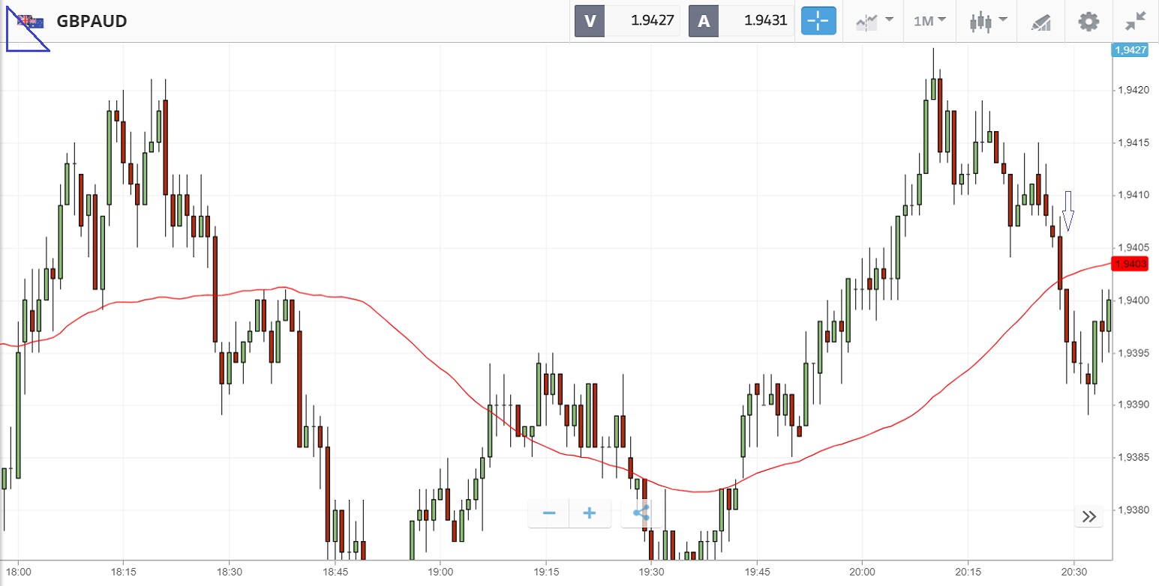Click the 1,9415 price axis label
This screenshot has width=1159, height=586.
1132,142
